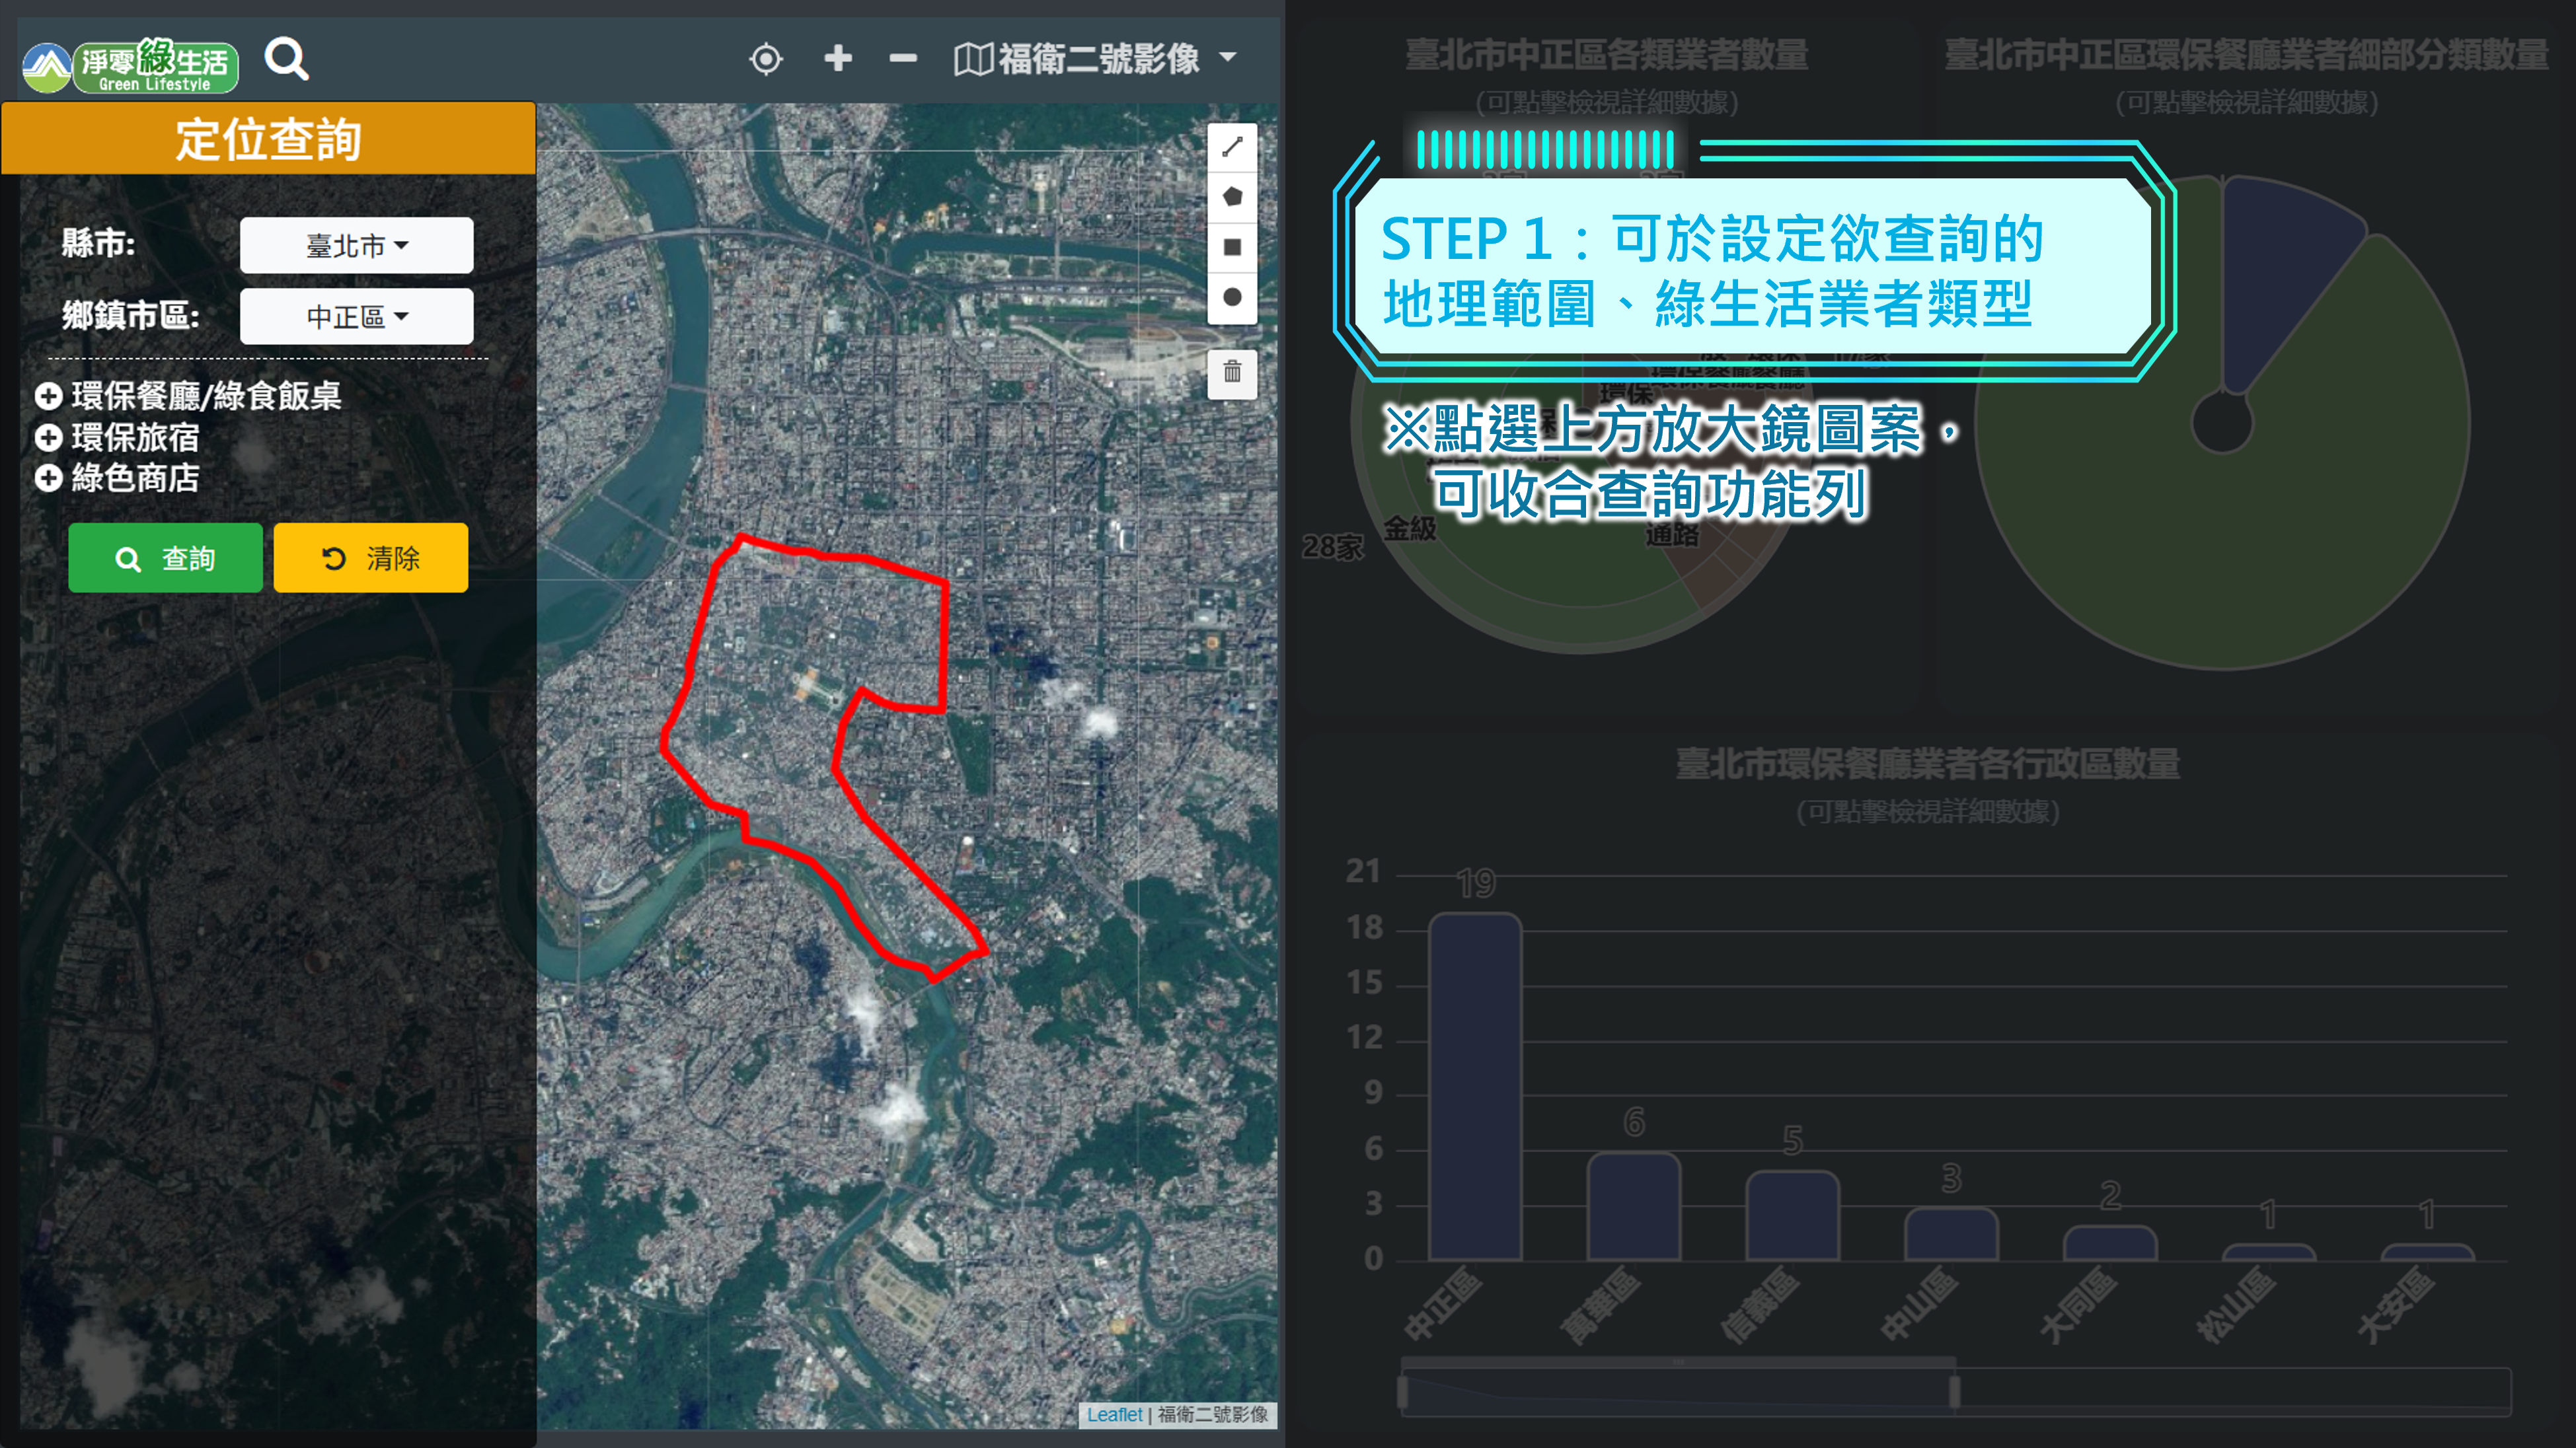Click the yellow 清除 clear button
The height and width of the screenshot is (1448, 2576).
tap(370, 558)
